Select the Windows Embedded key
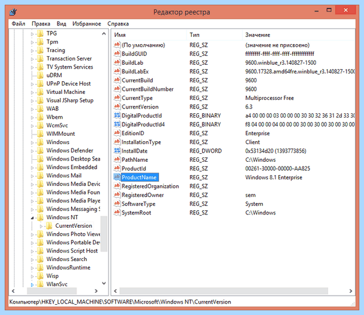 pyautogui.click(x=72, y=167)
